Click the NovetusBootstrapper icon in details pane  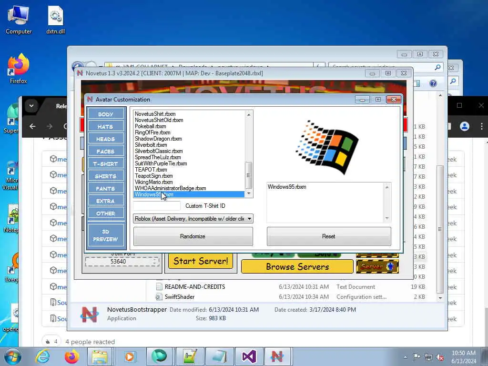[x=89, y=315]
